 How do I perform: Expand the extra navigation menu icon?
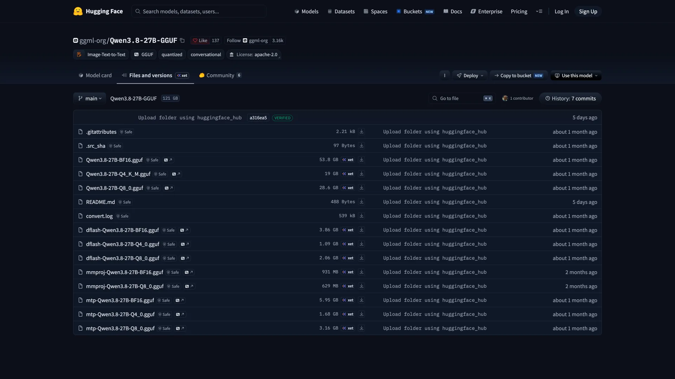[539, 11]
